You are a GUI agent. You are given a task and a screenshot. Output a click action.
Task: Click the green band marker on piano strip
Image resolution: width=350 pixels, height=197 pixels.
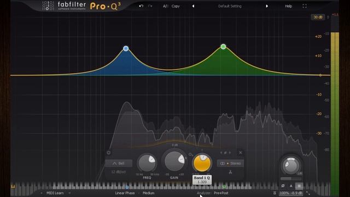[224, 187]
